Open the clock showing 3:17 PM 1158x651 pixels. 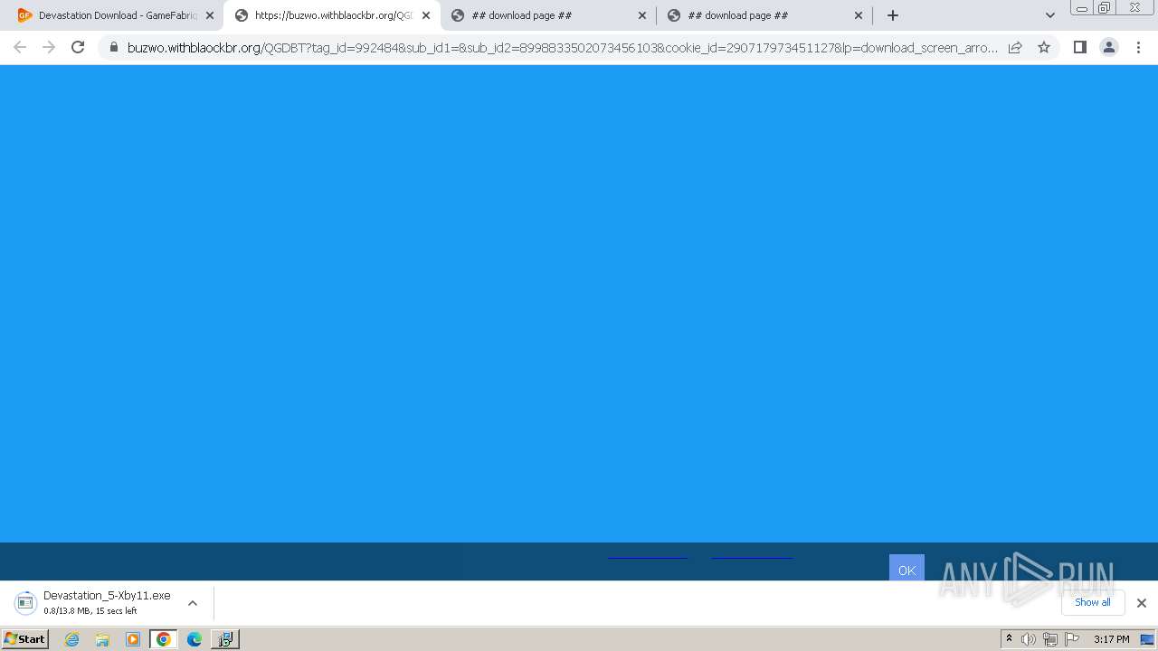1111,639
